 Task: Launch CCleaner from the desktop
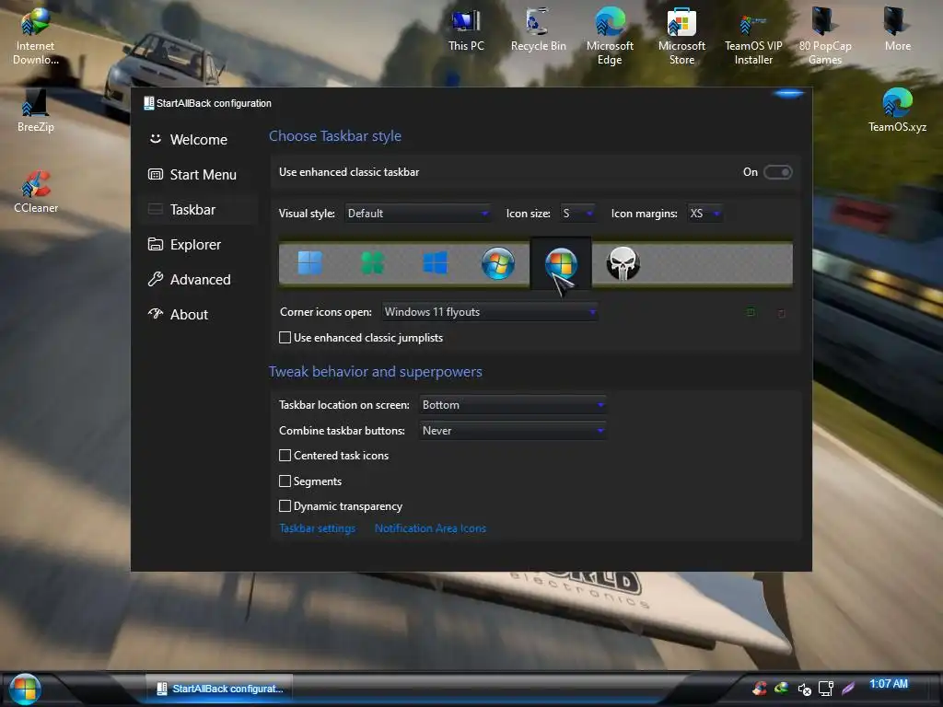click(36, 191)
